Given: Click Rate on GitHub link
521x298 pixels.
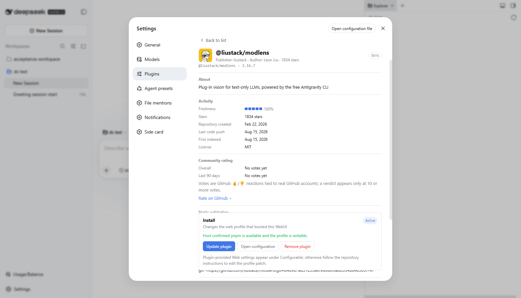Looking at the screenshot, I should coord(215,198).
